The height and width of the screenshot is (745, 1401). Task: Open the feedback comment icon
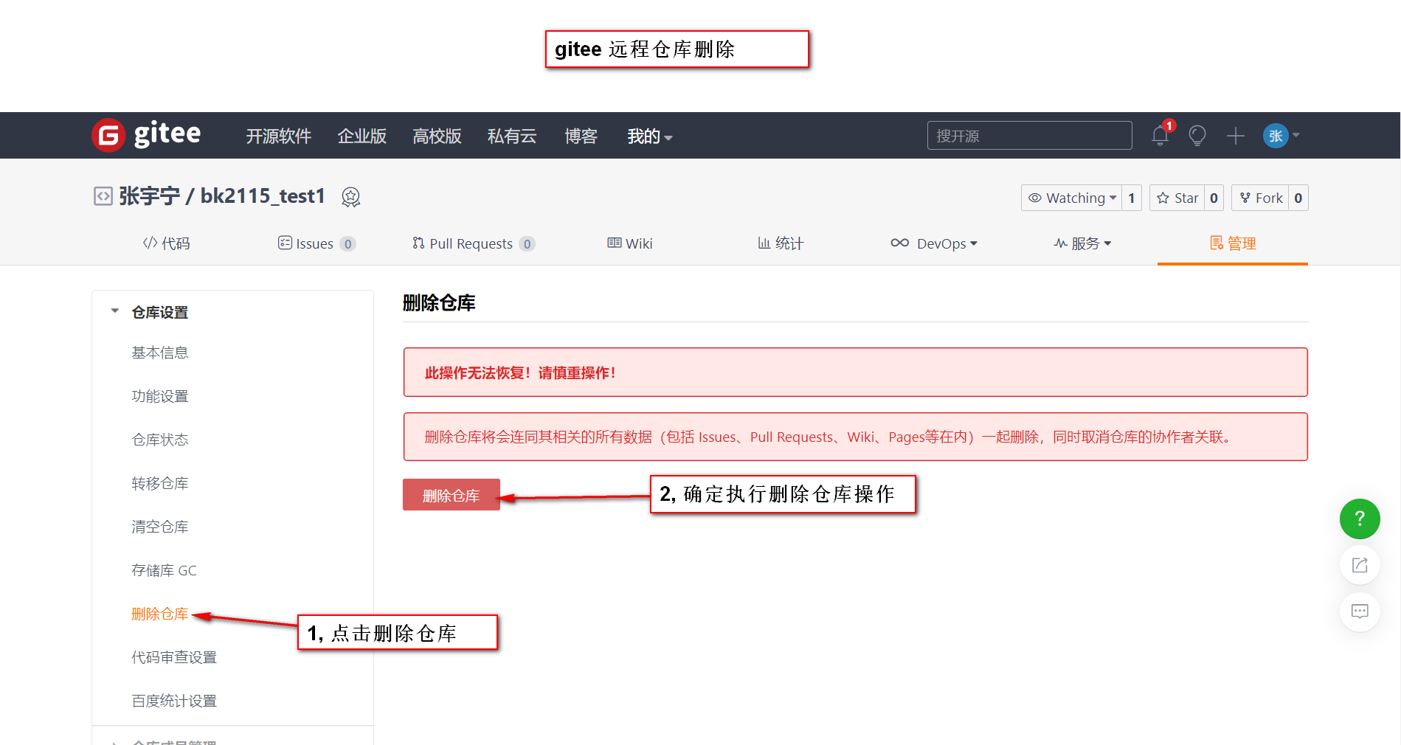pyautogui.click(x=1360, y=611)
